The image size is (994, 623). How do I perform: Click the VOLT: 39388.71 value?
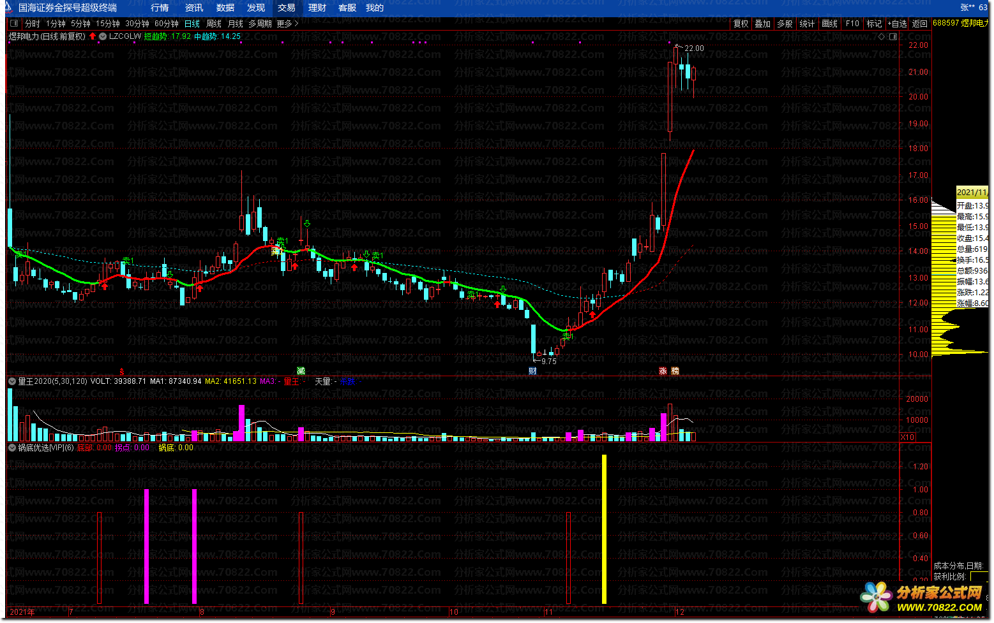click(119, 381)
